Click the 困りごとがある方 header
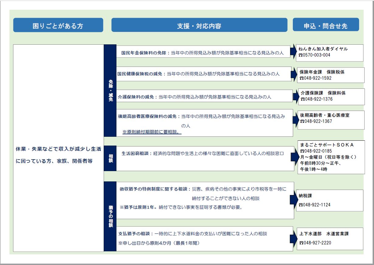The image size is (374, 265). (x=58, y=25)
